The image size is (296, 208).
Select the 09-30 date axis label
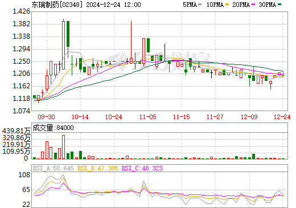coord(46,117)
